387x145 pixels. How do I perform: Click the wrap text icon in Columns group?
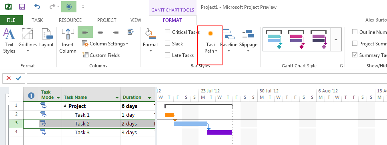(x=131, y=32)
